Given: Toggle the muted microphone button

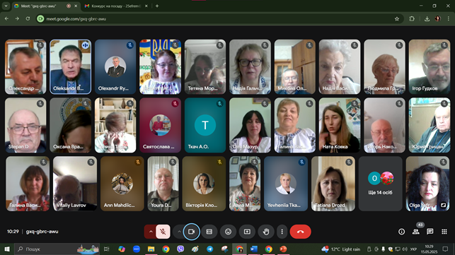Looking at the screenshot, I should pyautogui.click(x=163, y=232).
